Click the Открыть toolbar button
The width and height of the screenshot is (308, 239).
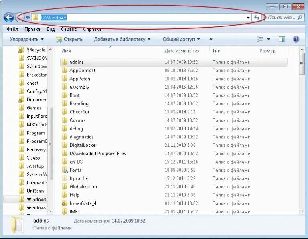(69, 39)
